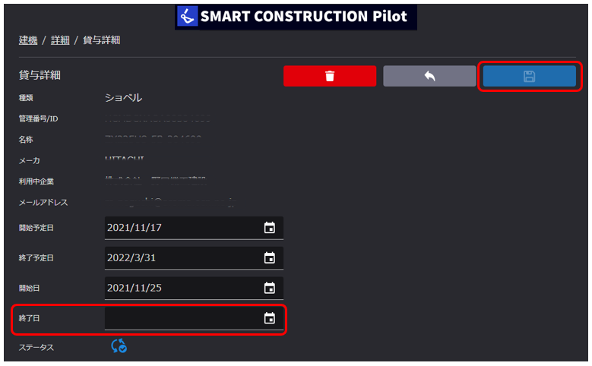Click the SMART CONSTRUCTION Pilot title text
This screenshot has height=366, width=592.
pyautogui.click(x=303, y=16)
